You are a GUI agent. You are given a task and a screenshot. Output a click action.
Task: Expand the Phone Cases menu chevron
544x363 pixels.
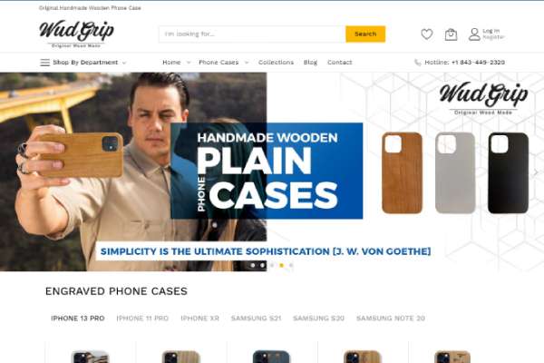[247, 63]
